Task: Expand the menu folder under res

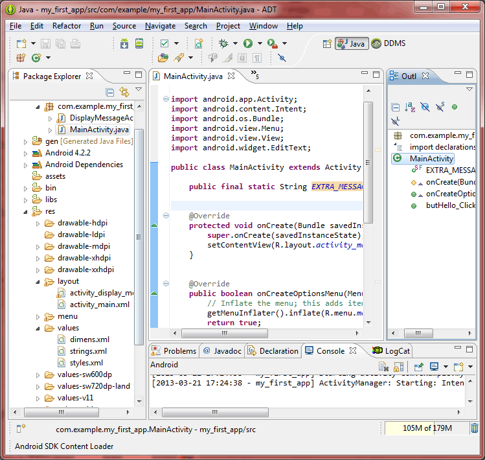Action: 38,317
